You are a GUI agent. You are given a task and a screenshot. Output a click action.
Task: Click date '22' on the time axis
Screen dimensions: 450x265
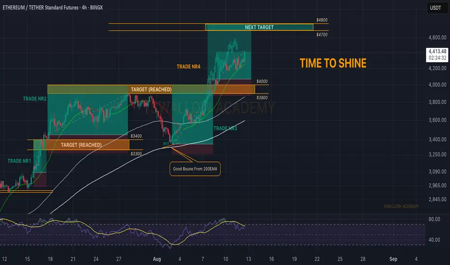coord(317,259)
